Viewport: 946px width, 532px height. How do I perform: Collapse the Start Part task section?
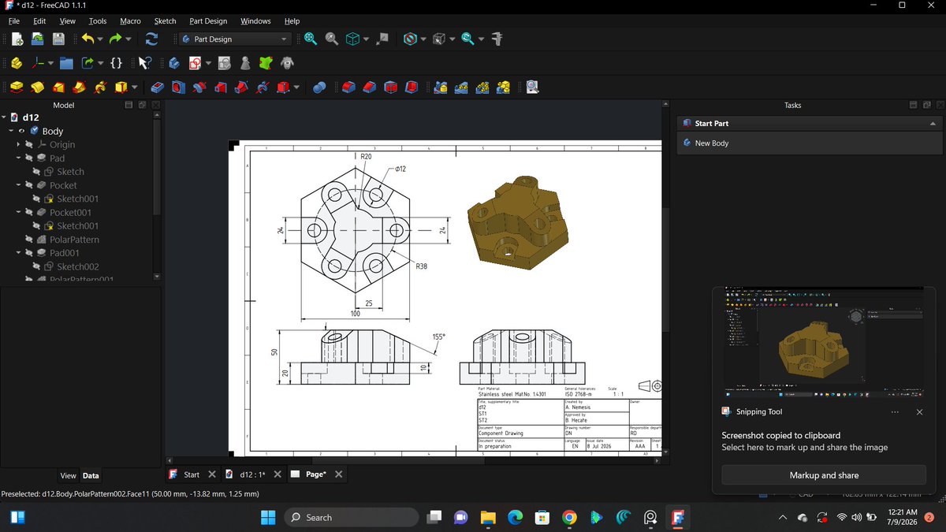[x=933, y=124]
